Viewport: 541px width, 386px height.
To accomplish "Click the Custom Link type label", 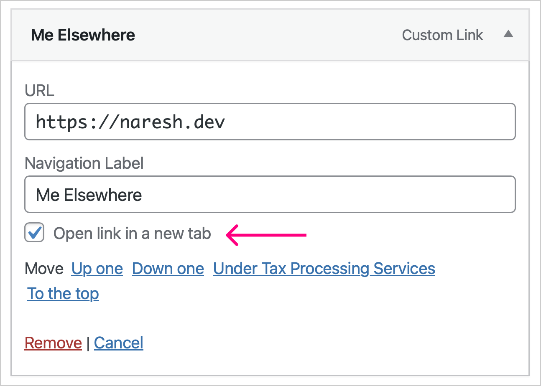I will 442,35.
